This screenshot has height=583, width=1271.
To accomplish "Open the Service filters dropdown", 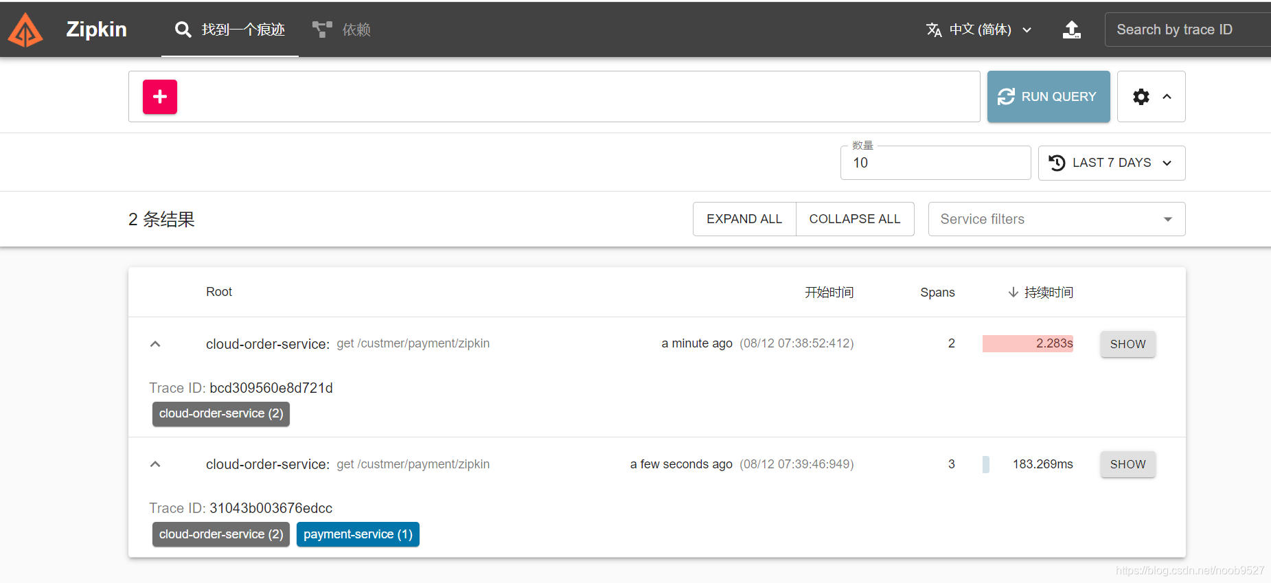I will (1057, 219).
